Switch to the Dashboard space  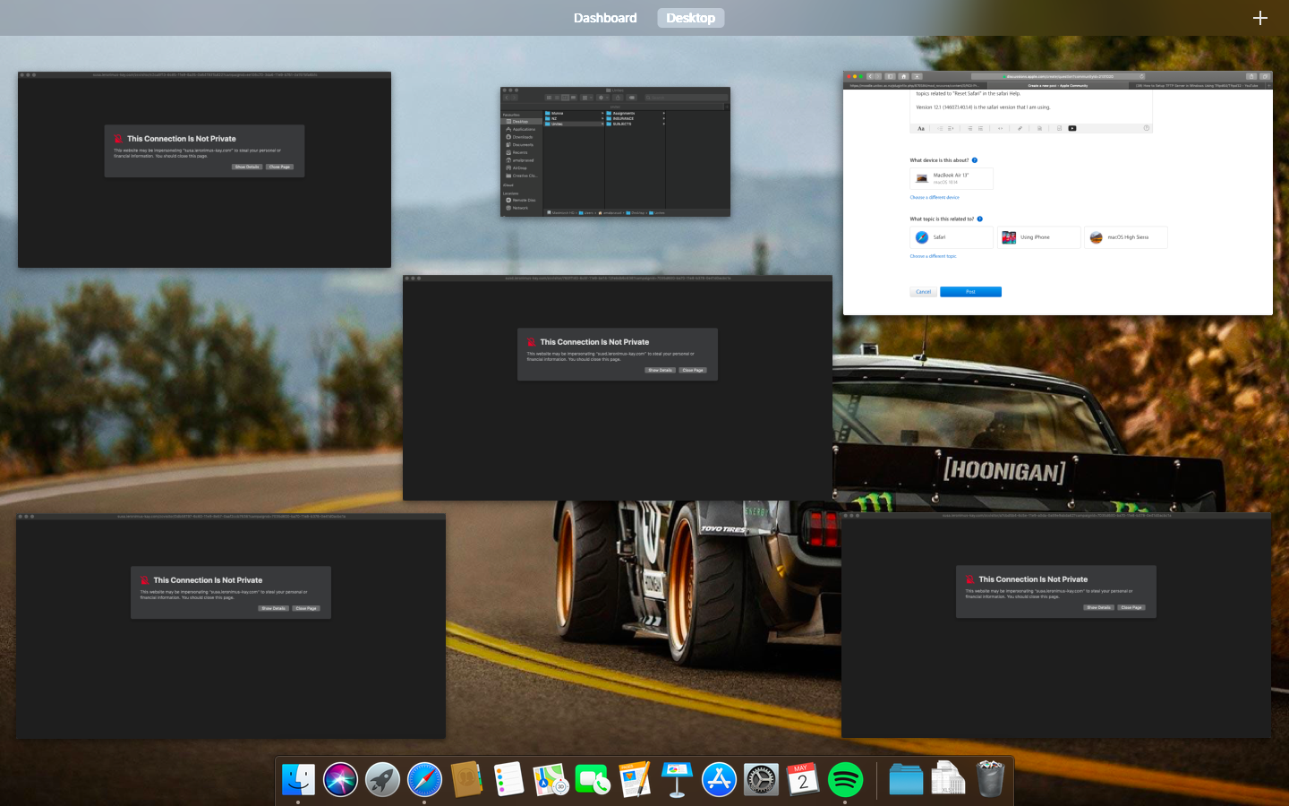click(x=605, y=18)
